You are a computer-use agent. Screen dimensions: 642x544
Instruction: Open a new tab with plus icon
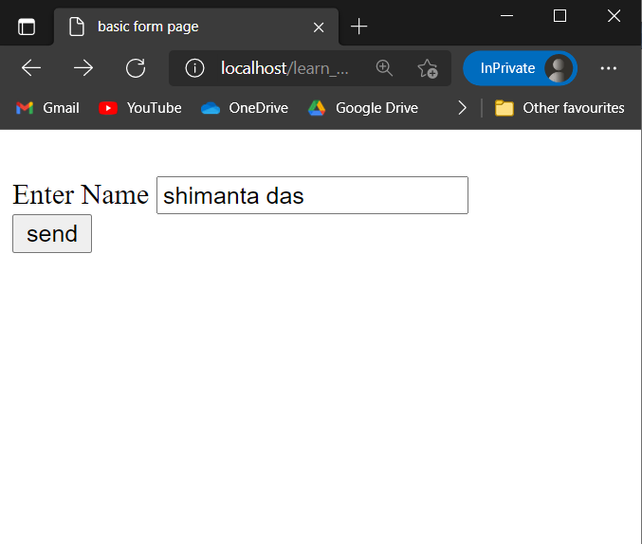358,27
